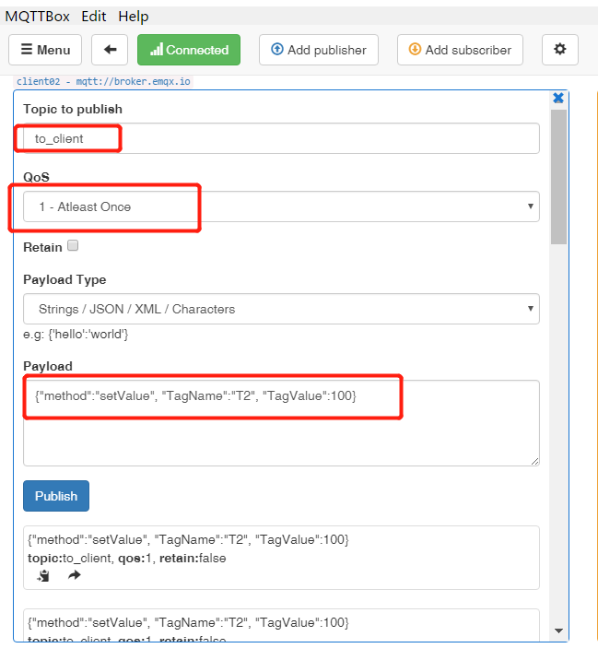Click the Topic to publish field

(x=281, y=138)
